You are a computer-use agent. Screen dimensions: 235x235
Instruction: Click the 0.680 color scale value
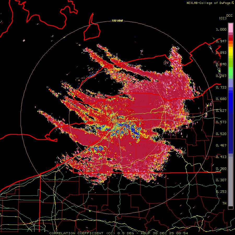pyautogui.click(x=221, y=99)
